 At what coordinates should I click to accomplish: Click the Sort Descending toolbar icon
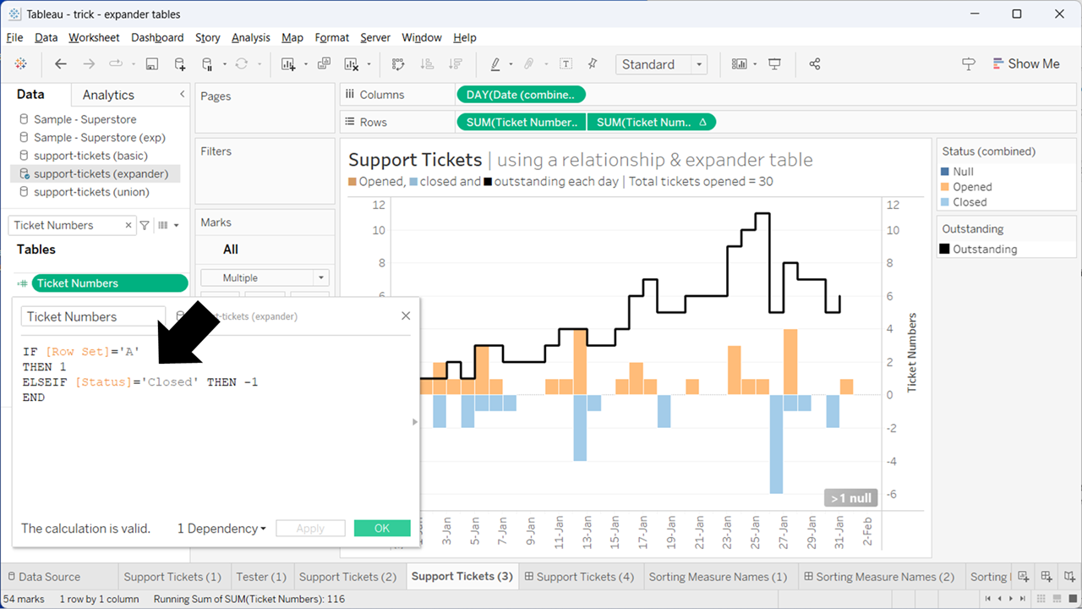pos(454,64)
